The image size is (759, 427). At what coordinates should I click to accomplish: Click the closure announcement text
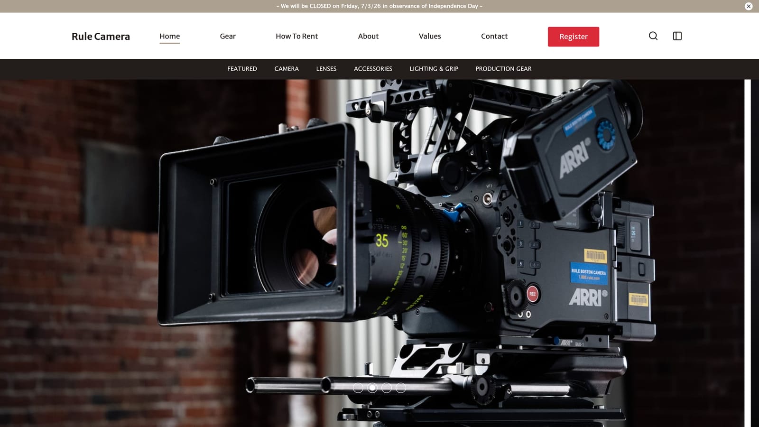(x=379, y=6)
